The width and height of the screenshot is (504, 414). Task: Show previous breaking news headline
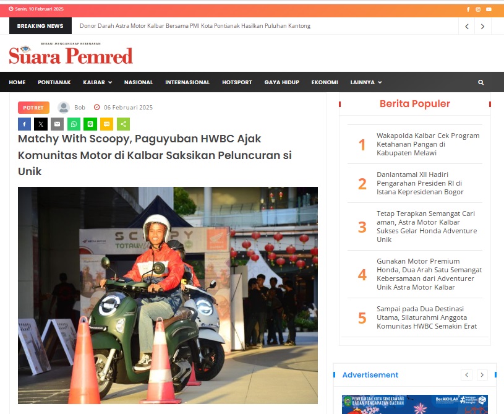click(467, 27)
